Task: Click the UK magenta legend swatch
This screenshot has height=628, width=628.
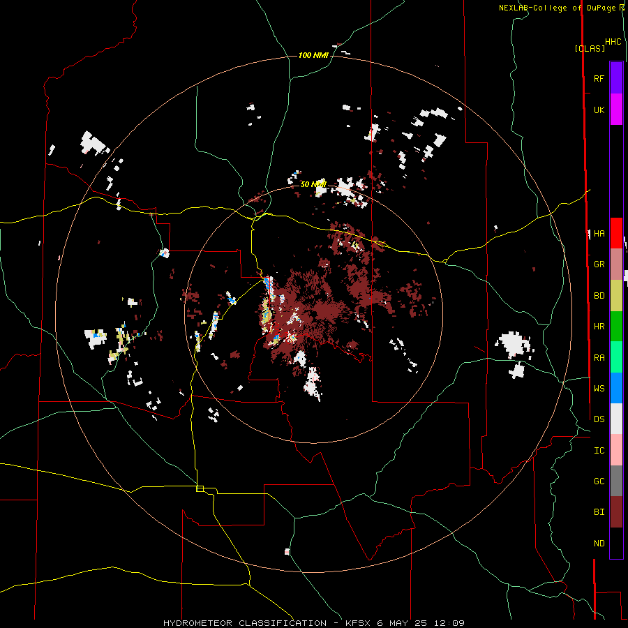Action: pyautogui.click(x=616, y=110)
